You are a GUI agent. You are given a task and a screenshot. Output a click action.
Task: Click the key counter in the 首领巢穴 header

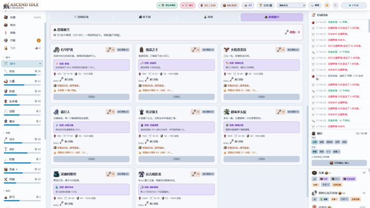click(292, 32)
